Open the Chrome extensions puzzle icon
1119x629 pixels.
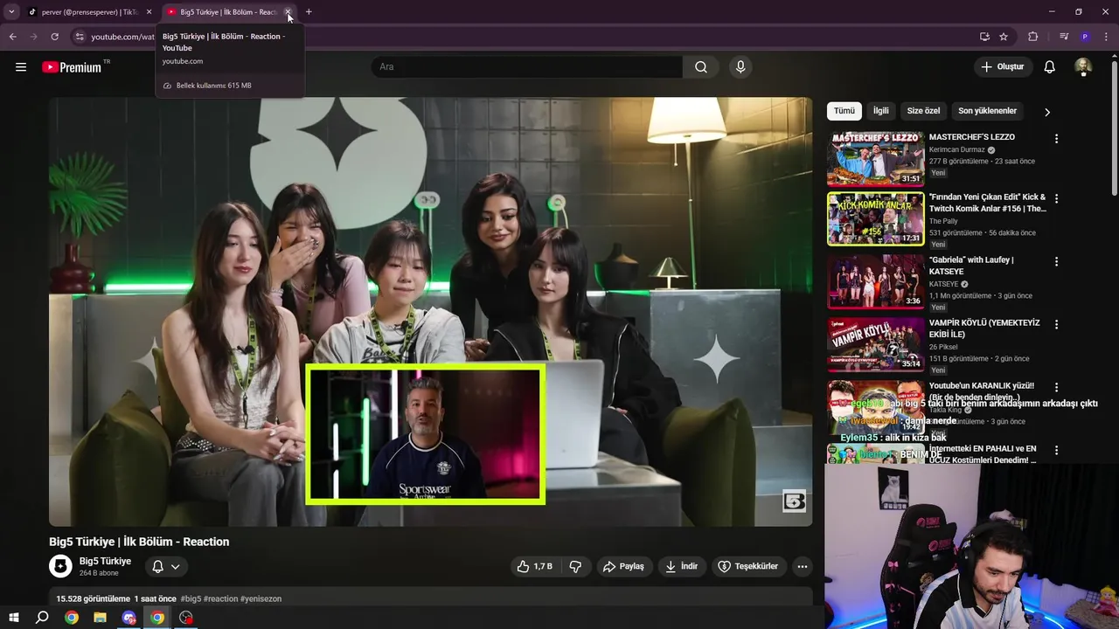tap(1033, 37)
